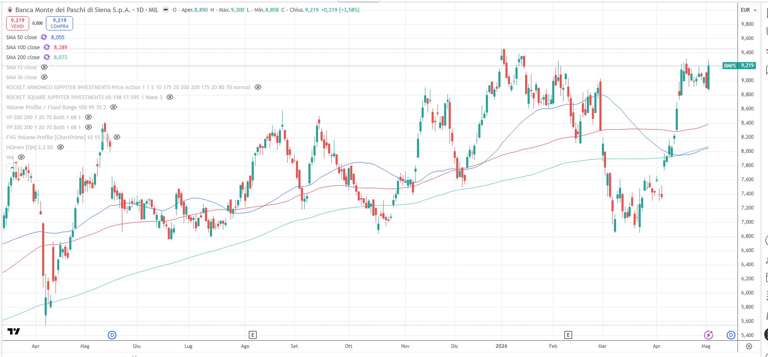Screen dimensions: 768x357
Task: Click the 0,000 spread value between buy and sell
Action: (38, 23)
